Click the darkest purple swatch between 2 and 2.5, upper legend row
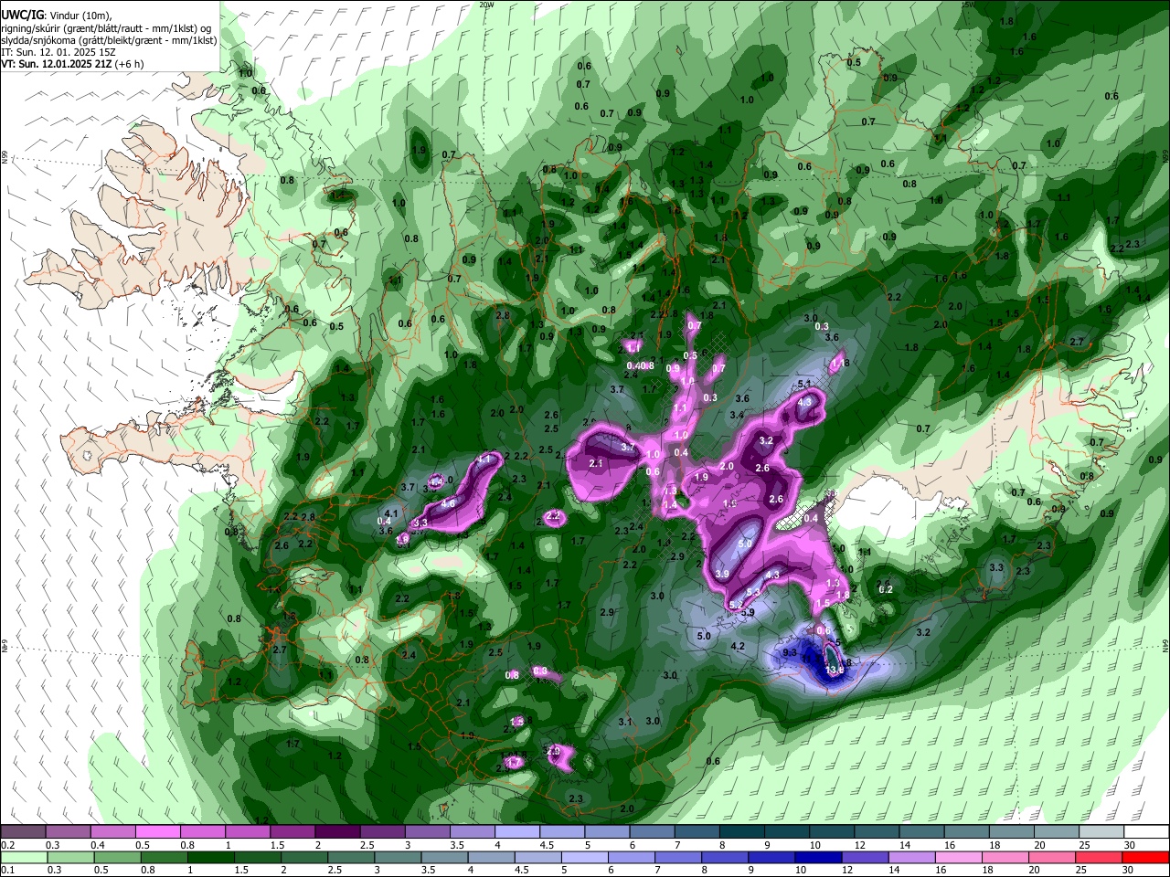The height and width of the screenshot is (877, 1170). pos(337,832)
